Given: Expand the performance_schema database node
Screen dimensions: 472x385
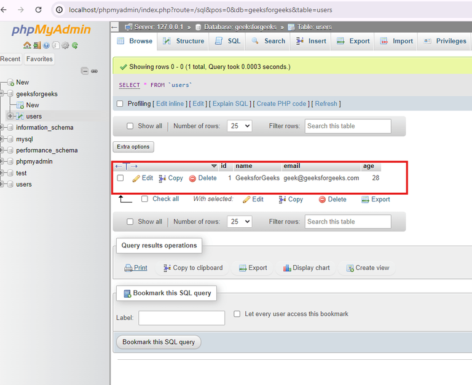Looking at the screenshot, I should click(1, 150).
